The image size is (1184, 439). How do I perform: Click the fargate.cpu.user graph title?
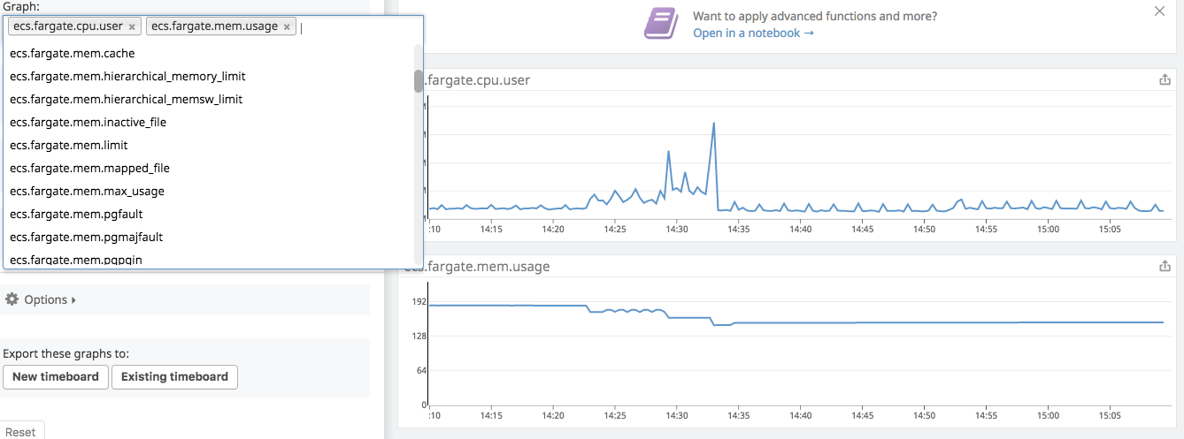[478, 80]
